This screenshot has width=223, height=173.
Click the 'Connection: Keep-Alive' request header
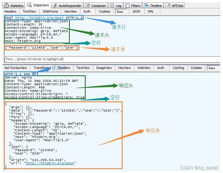(28, 28)
